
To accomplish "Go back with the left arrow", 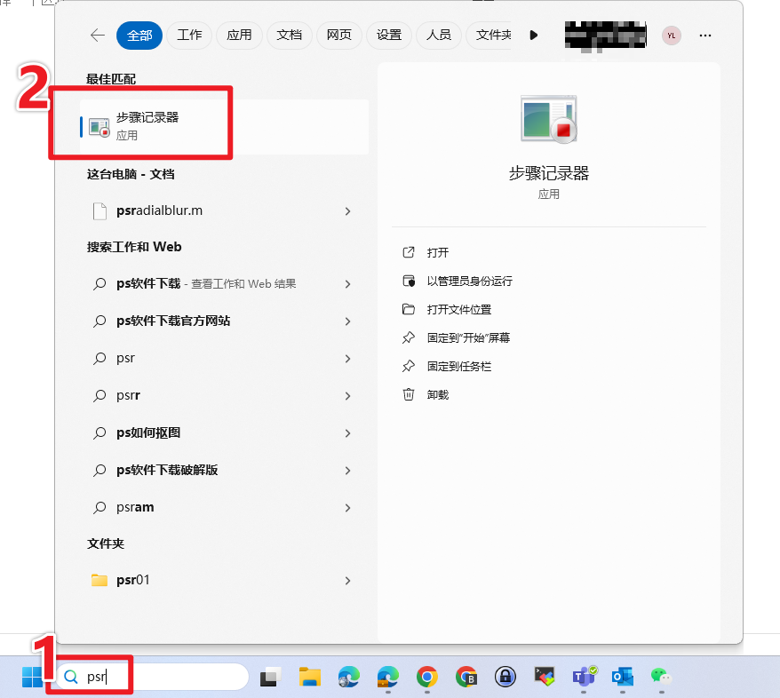I will pos(98,36).
